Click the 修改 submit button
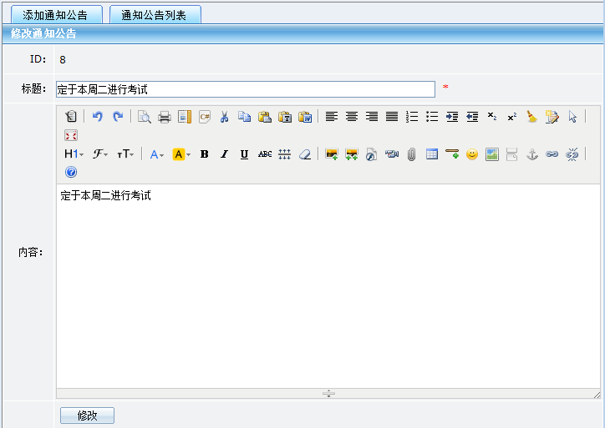Screen dimensions: 605x428 coord(87,415)
